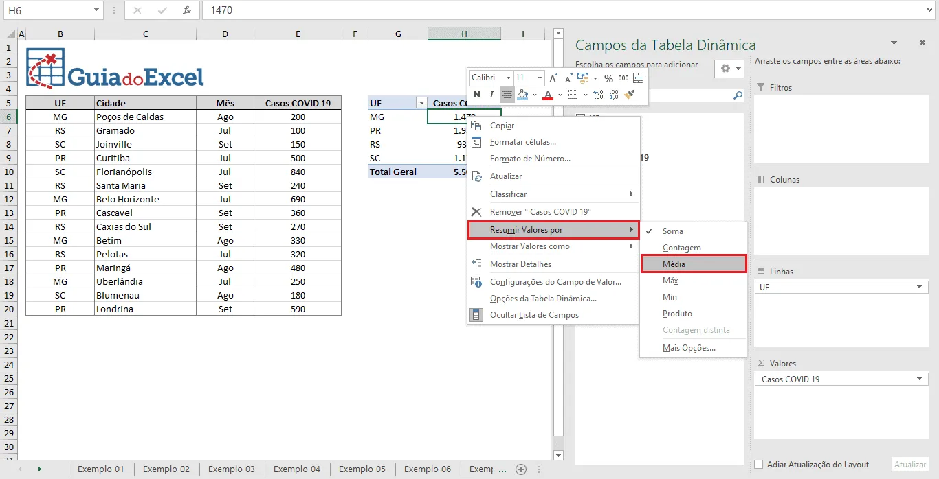Screen dimensions: 939x479
Task: Click the Merge and Center icon
Action: 639,78
